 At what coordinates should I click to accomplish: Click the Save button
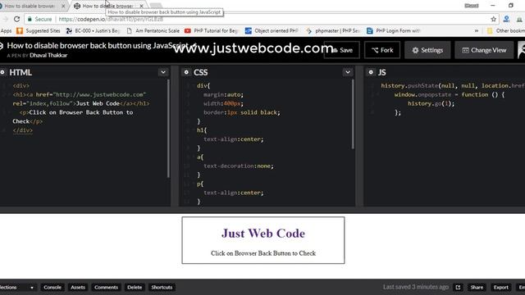pyautogui.click(x=341, y=50)
